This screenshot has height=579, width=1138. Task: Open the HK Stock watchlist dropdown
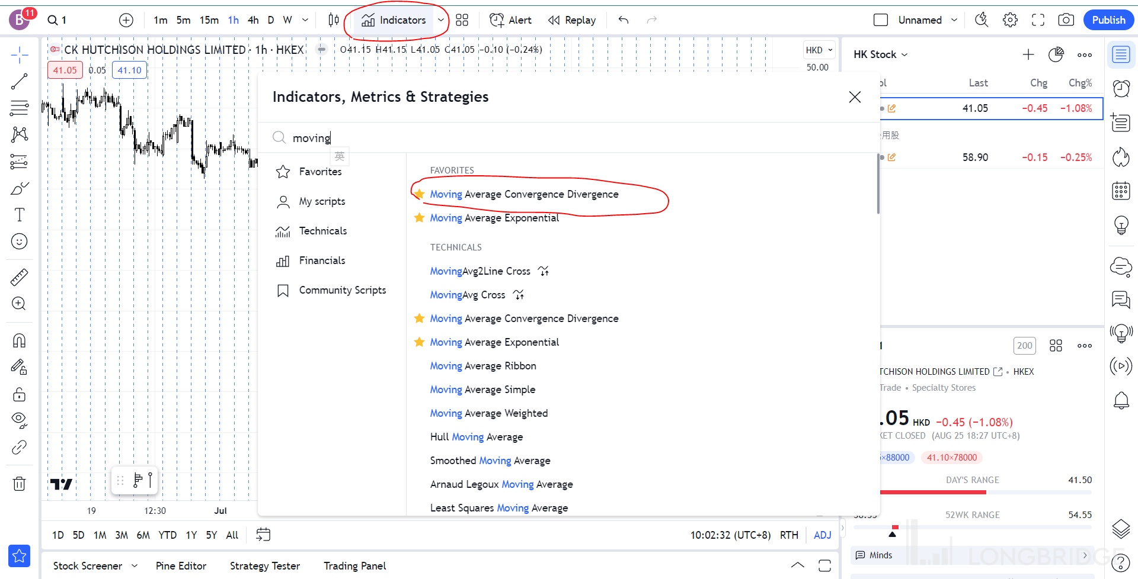click(x=880, y=54)
